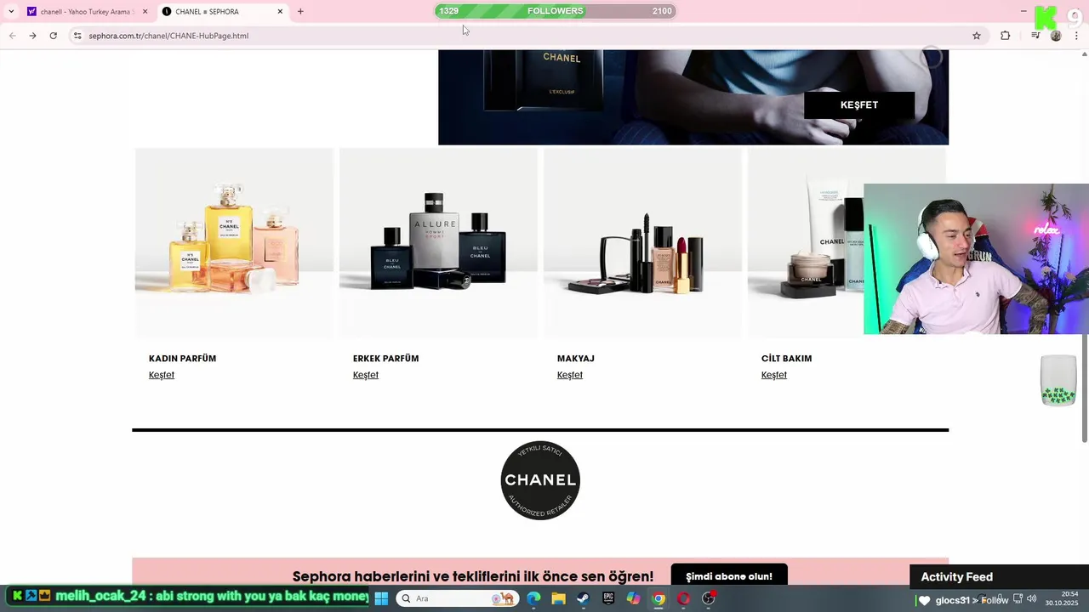
Task: Click the Google Chrome taskbar icon
Action: [x=659, y=598]
